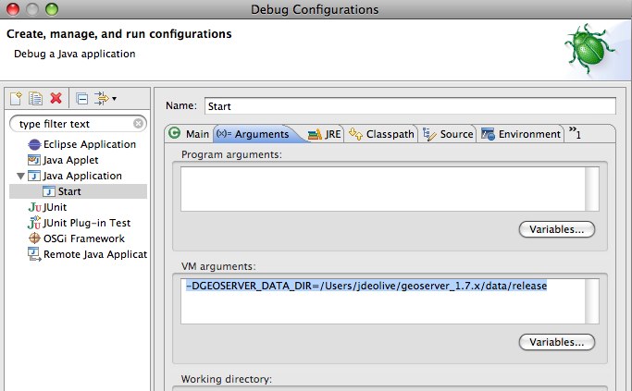632x391 pixels.
Task: Select Eclipse Application in the tree
Action: click(89, 144)
